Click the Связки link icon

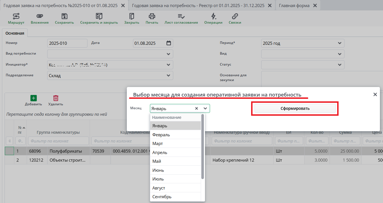[235, 16]
